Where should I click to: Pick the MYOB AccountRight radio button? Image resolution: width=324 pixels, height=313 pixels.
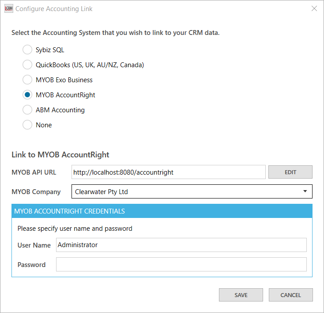27,95
